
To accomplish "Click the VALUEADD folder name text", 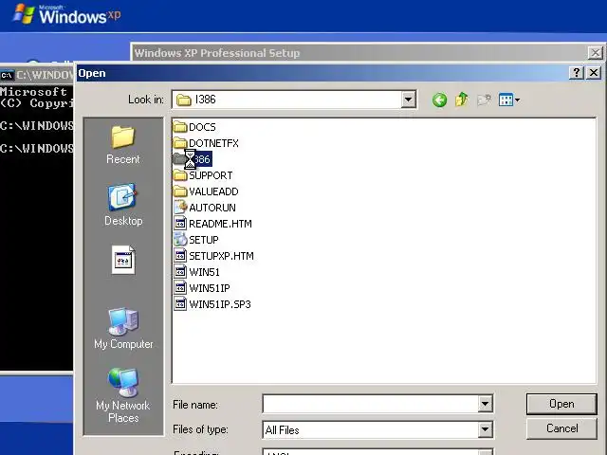I will (213, 191).
